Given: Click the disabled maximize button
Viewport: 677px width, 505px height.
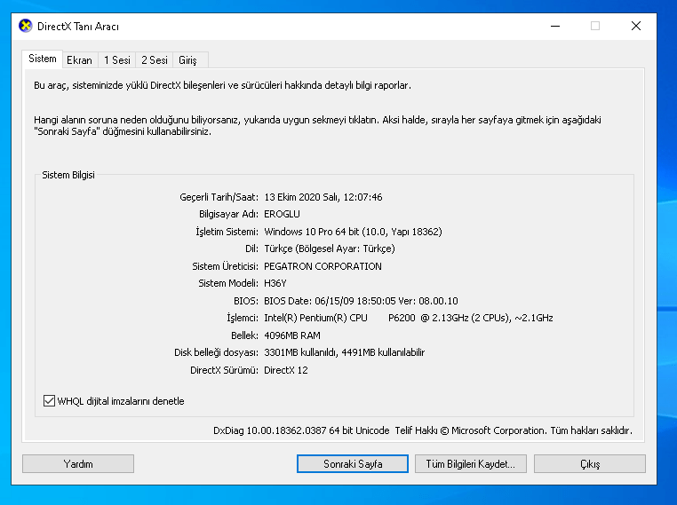Looking at the screenshot, I should [595, 26].
